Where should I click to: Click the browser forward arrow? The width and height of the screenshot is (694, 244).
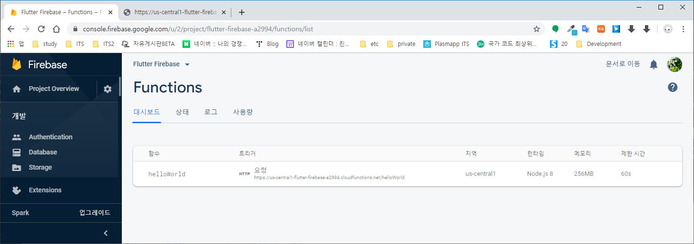pyautogui.click(x=26, y=29)
